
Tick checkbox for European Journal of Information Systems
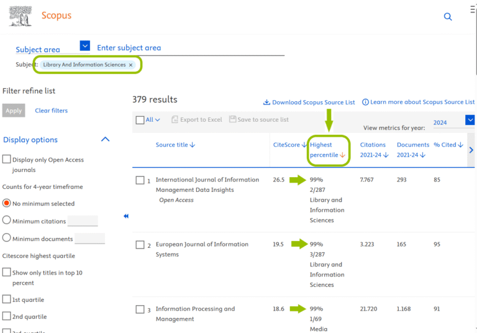tap(140, 245)
